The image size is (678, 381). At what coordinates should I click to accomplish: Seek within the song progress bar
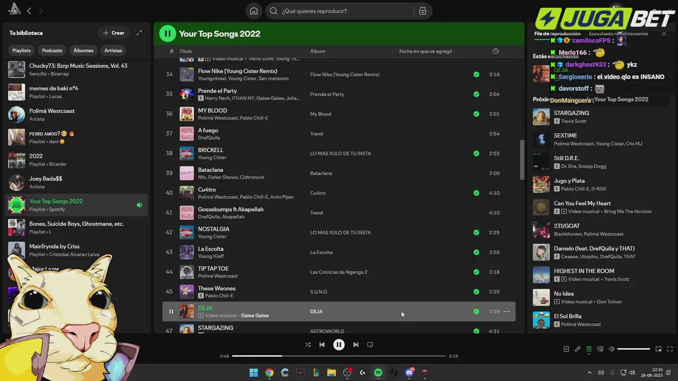coord(339,356)
